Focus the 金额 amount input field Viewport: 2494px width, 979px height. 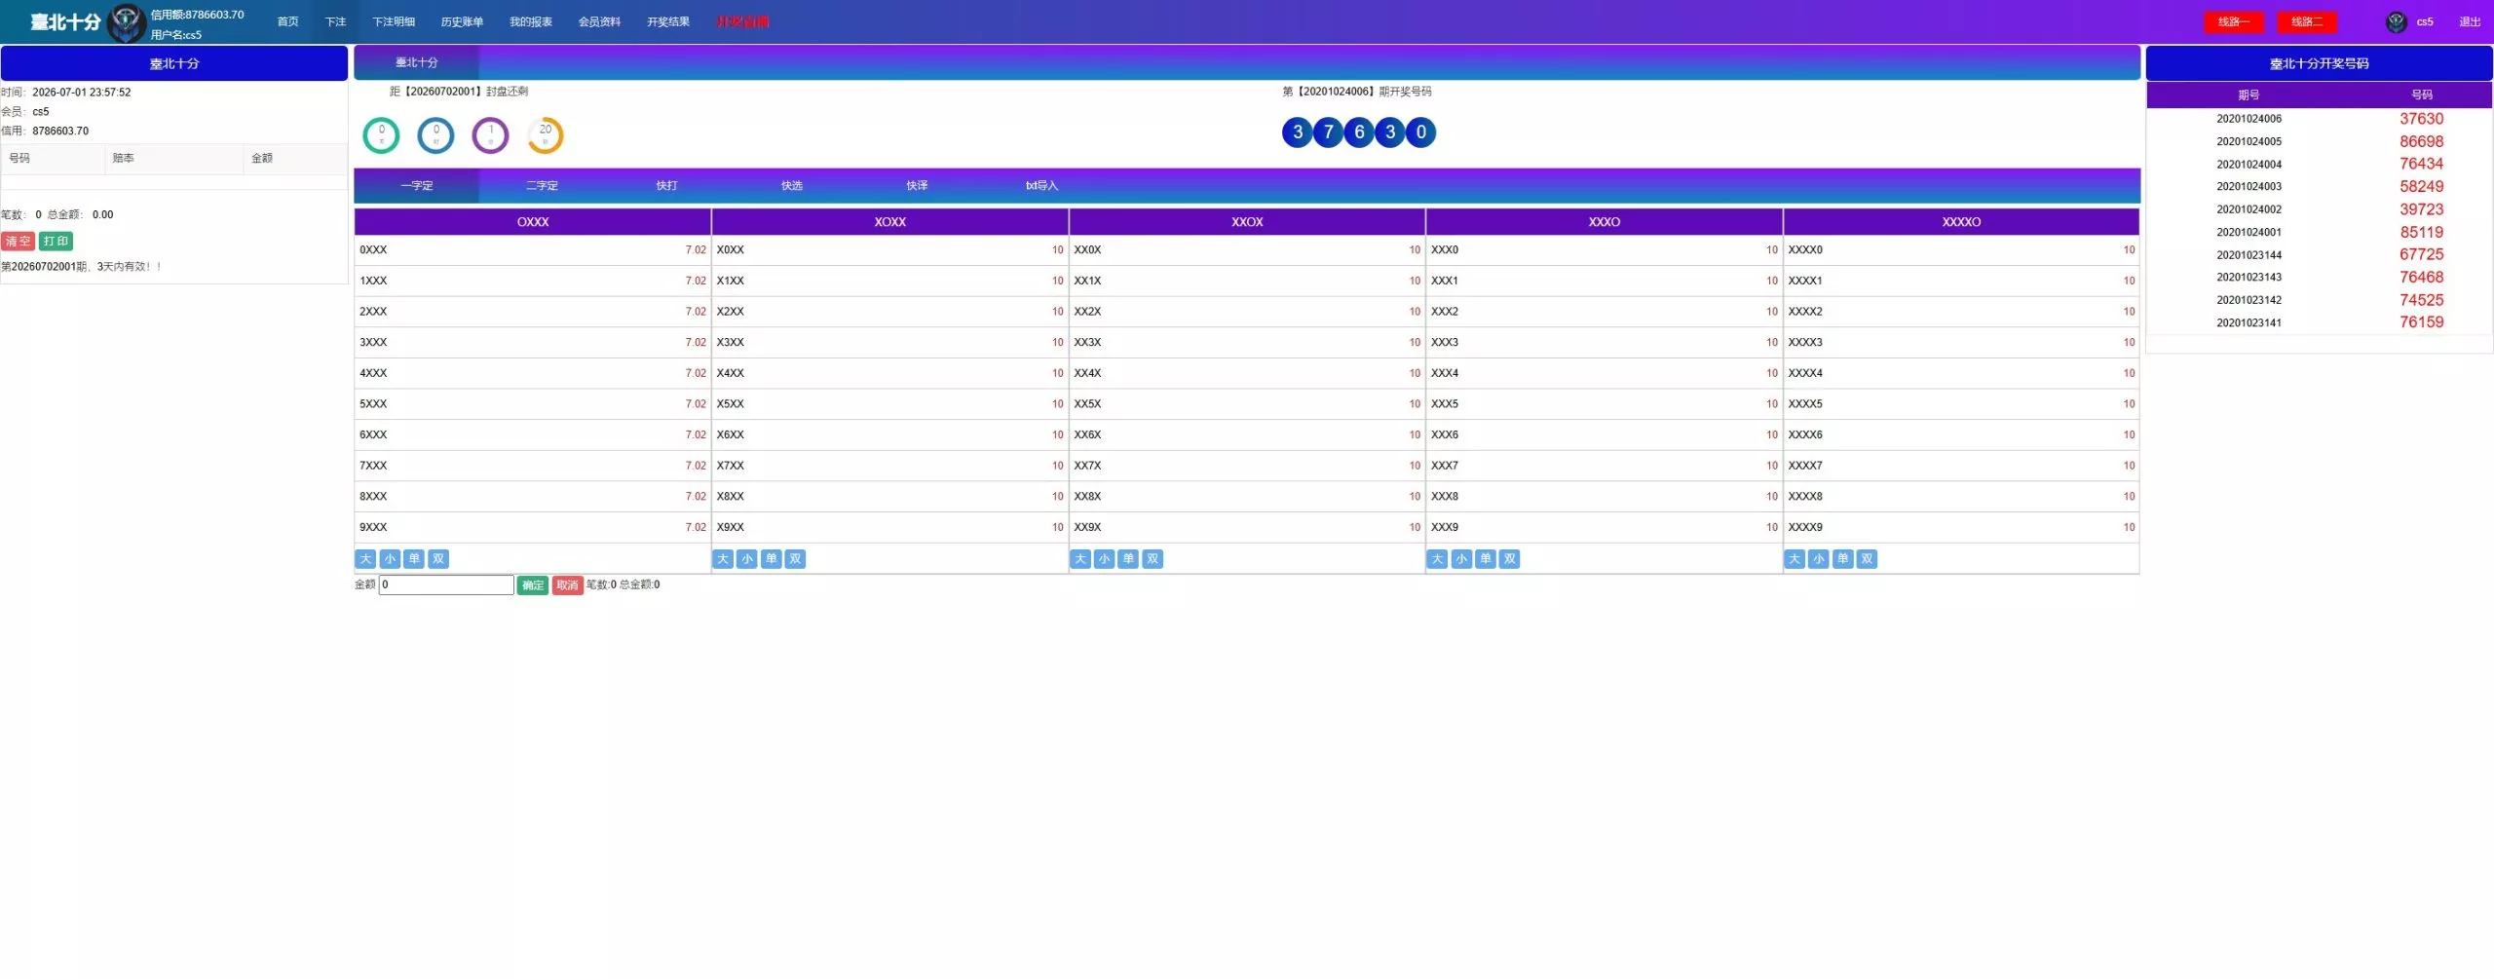446,584
